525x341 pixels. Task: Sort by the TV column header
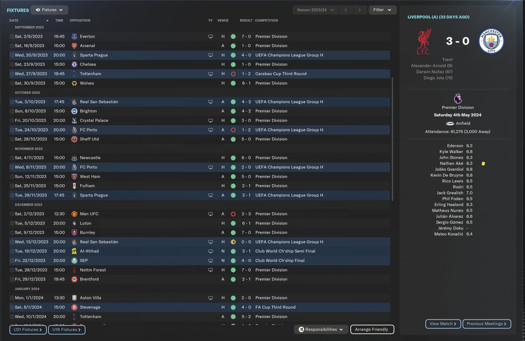(210, 20)
